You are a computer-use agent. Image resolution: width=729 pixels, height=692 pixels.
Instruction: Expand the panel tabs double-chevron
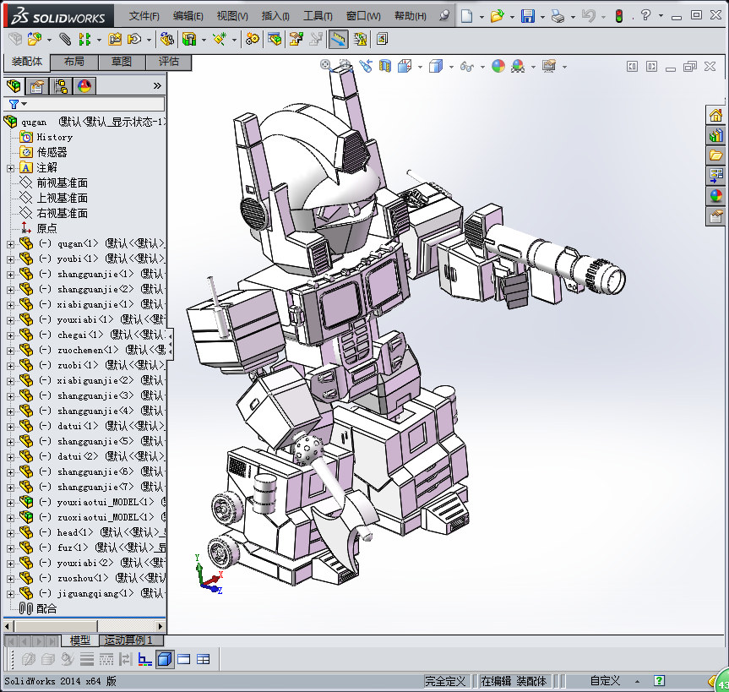point(157,85)
